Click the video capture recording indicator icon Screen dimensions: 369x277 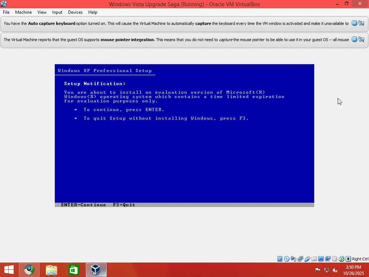coord(328,259)
